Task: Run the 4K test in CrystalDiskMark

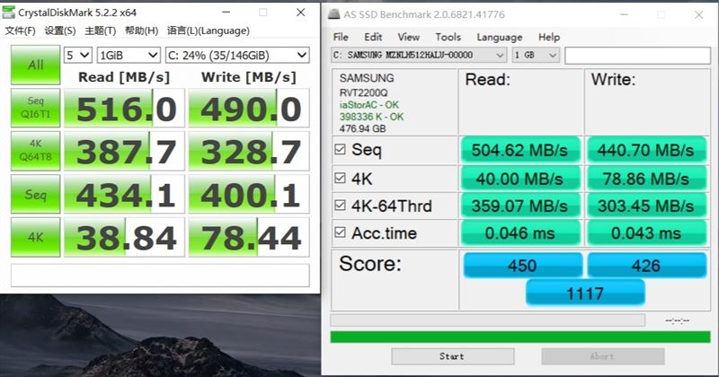Action: tap(35, 237)
